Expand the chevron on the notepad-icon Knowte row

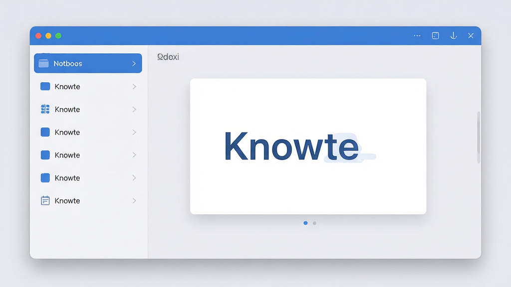tap(134, 201)
